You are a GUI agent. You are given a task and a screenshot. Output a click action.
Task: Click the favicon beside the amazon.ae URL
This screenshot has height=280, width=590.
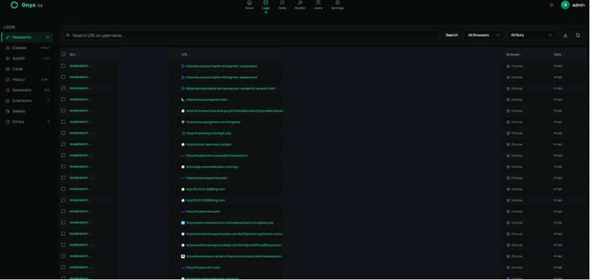(x=183, y=257)
